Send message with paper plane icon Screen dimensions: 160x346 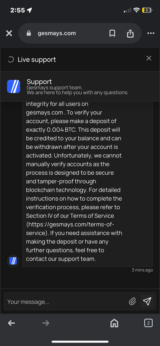coord(147,301)
